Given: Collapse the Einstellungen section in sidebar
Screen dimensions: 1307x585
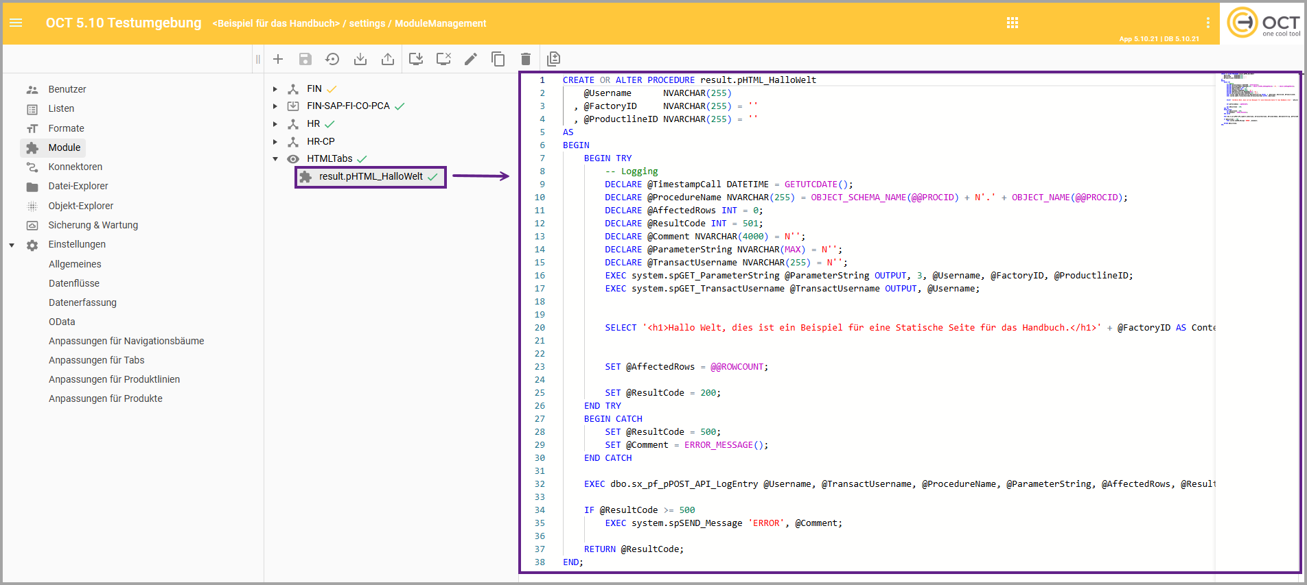Looking at the screenshot, I should [12, 245].
